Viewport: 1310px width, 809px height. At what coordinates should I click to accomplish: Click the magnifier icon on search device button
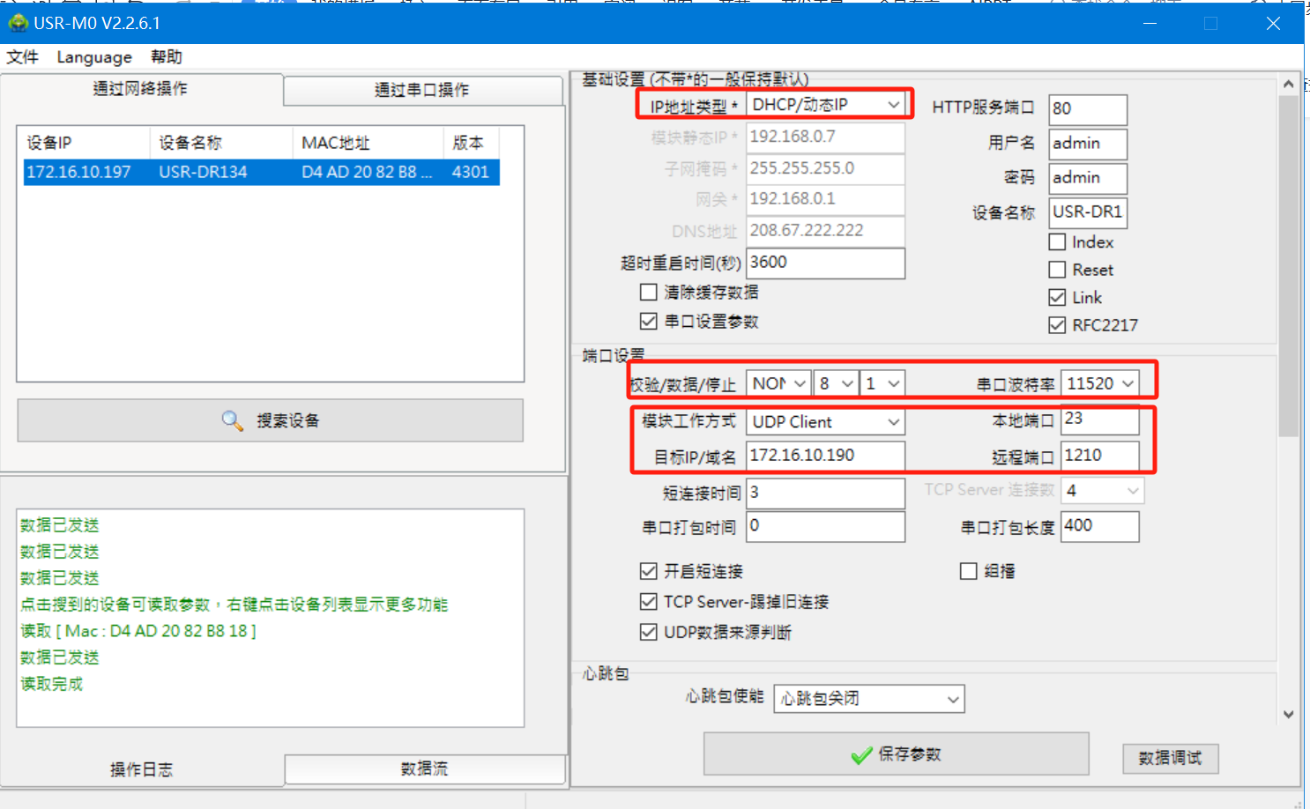tap(232, 420)
